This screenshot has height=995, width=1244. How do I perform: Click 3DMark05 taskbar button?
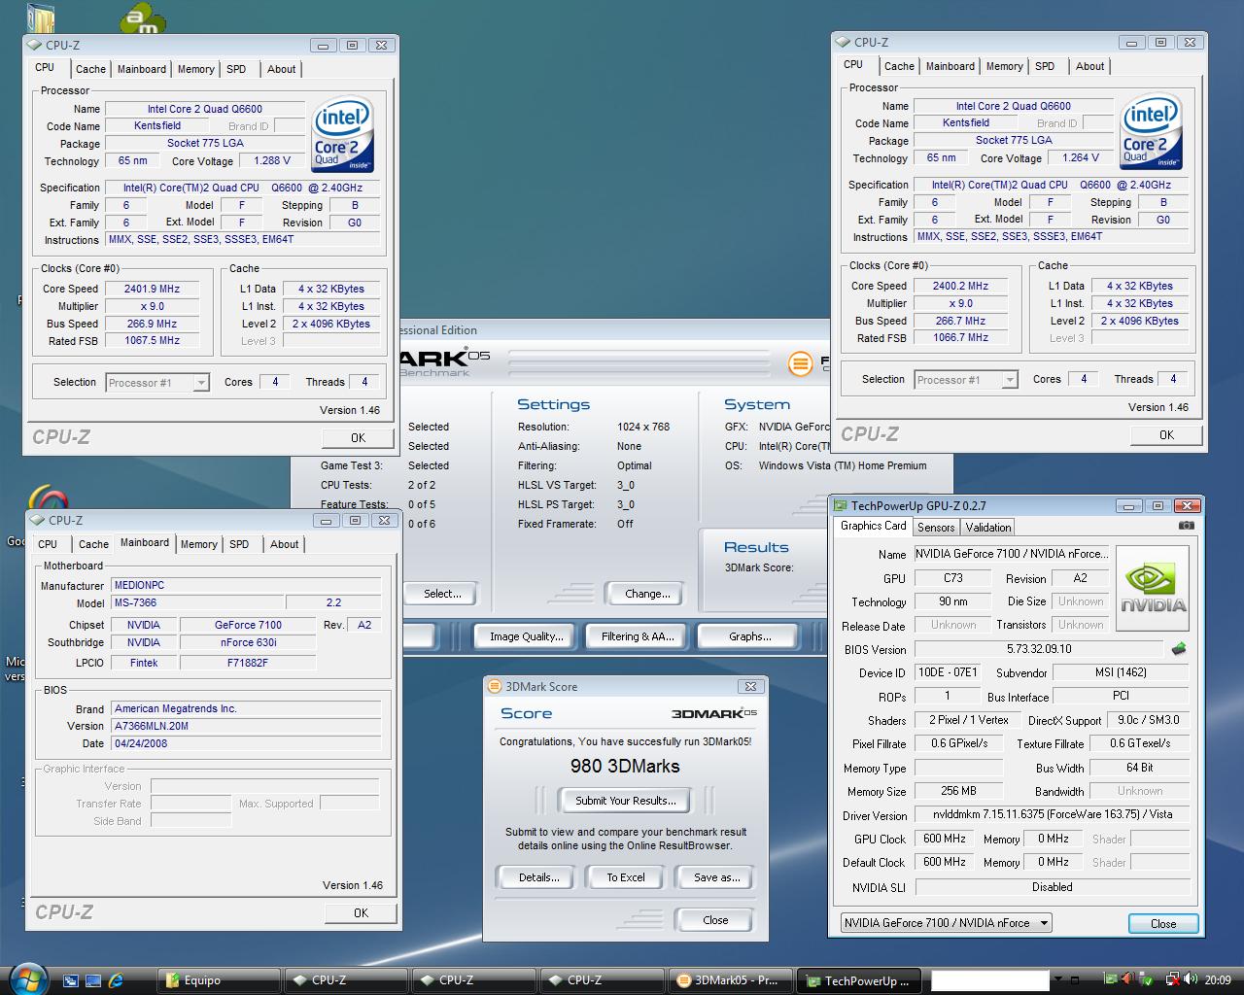tap(729, 980)
